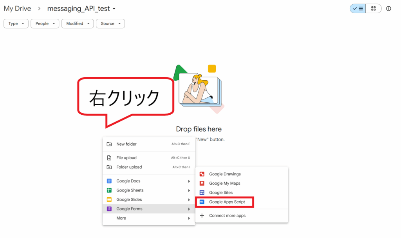Choose Folder upload from the context menu

[149, 167]
